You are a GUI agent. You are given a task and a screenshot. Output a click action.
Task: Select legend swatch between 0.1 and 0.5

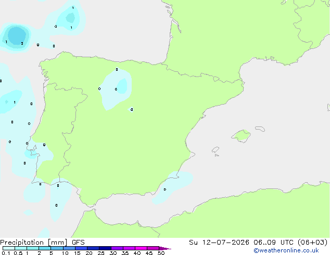pos(9,248)
